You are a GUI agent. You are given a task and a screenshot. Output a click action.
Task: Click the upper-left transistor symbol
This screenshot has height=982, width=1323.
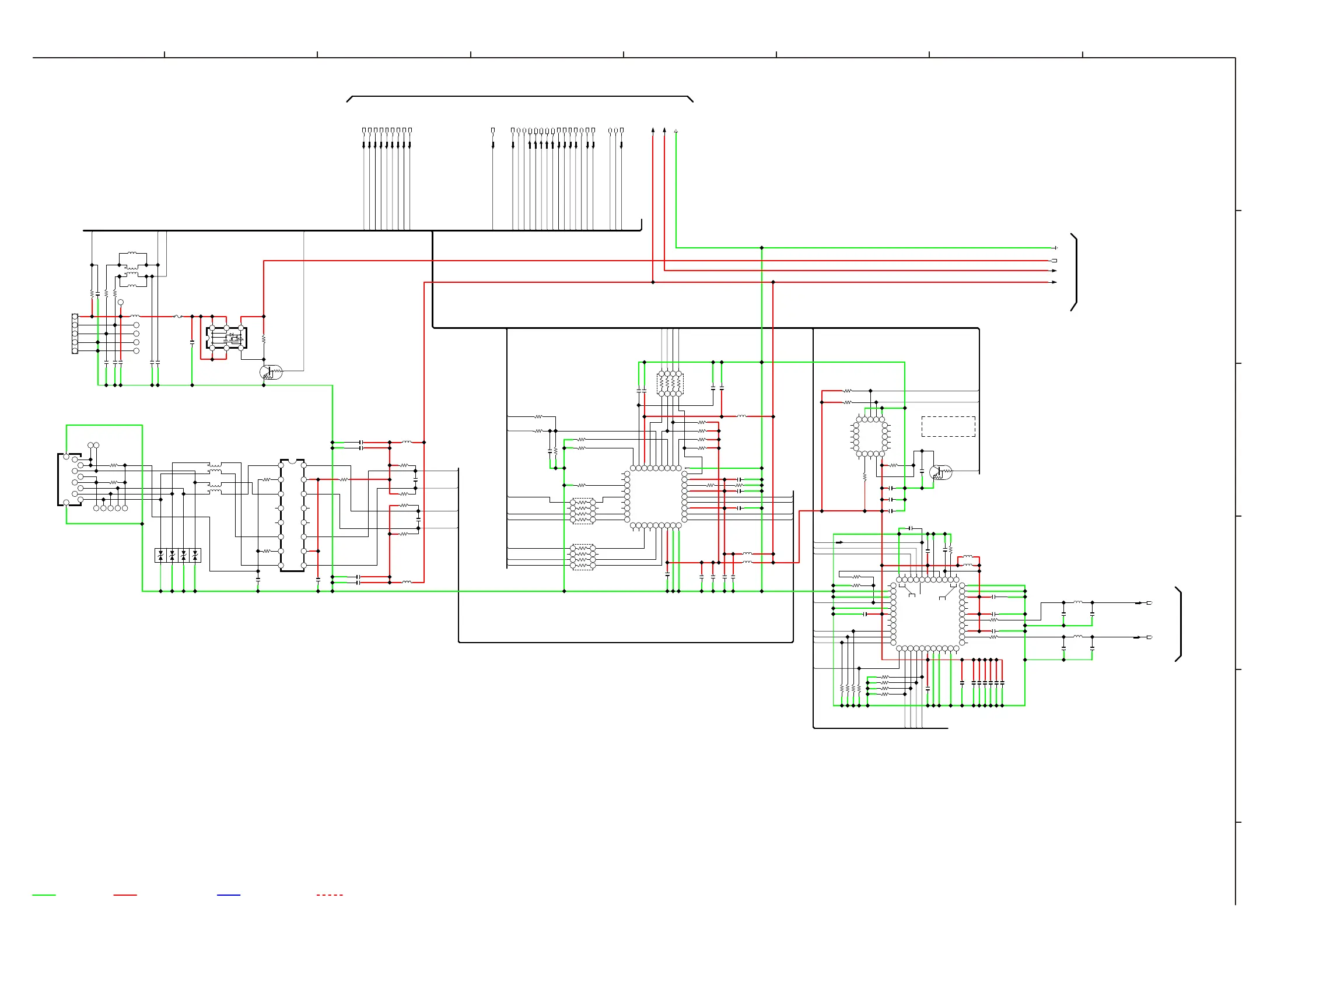(271, 373)
